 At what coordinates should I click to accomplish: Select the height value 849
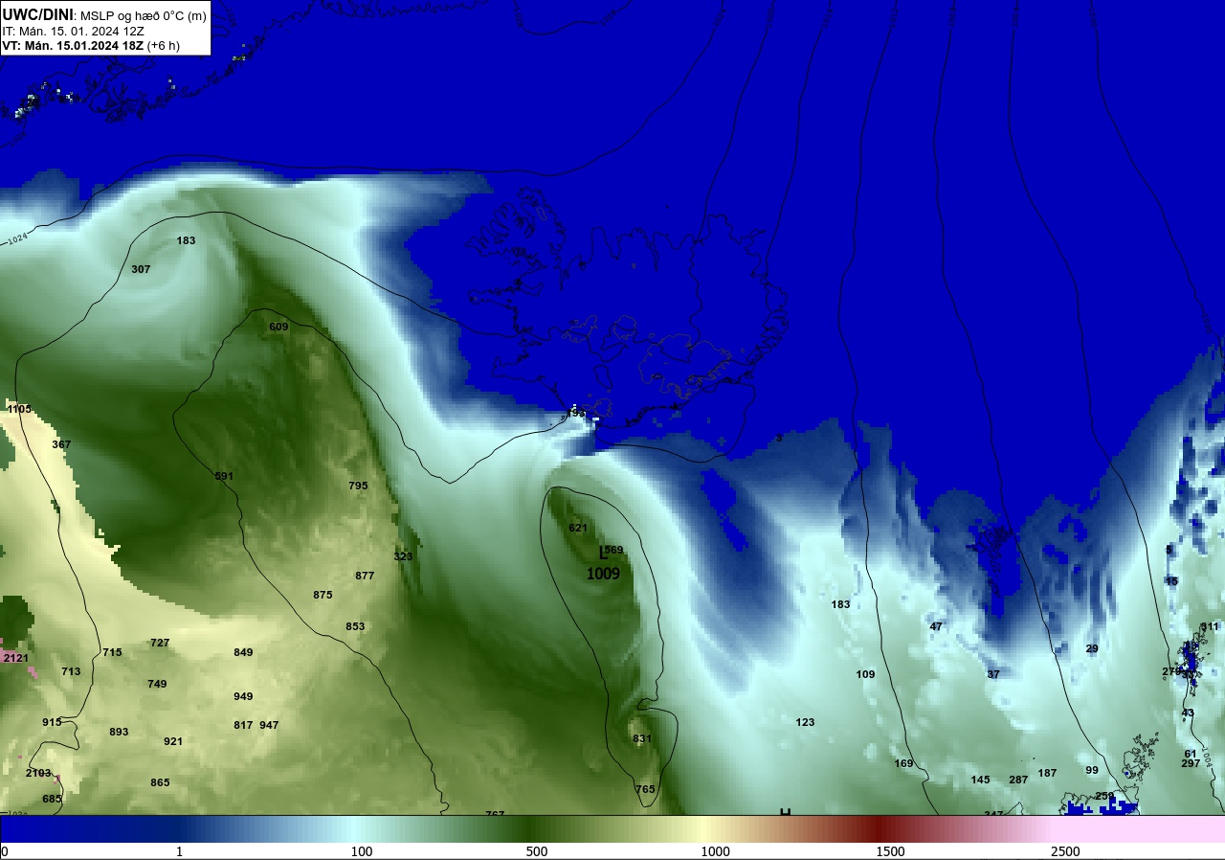click(243, 652)
